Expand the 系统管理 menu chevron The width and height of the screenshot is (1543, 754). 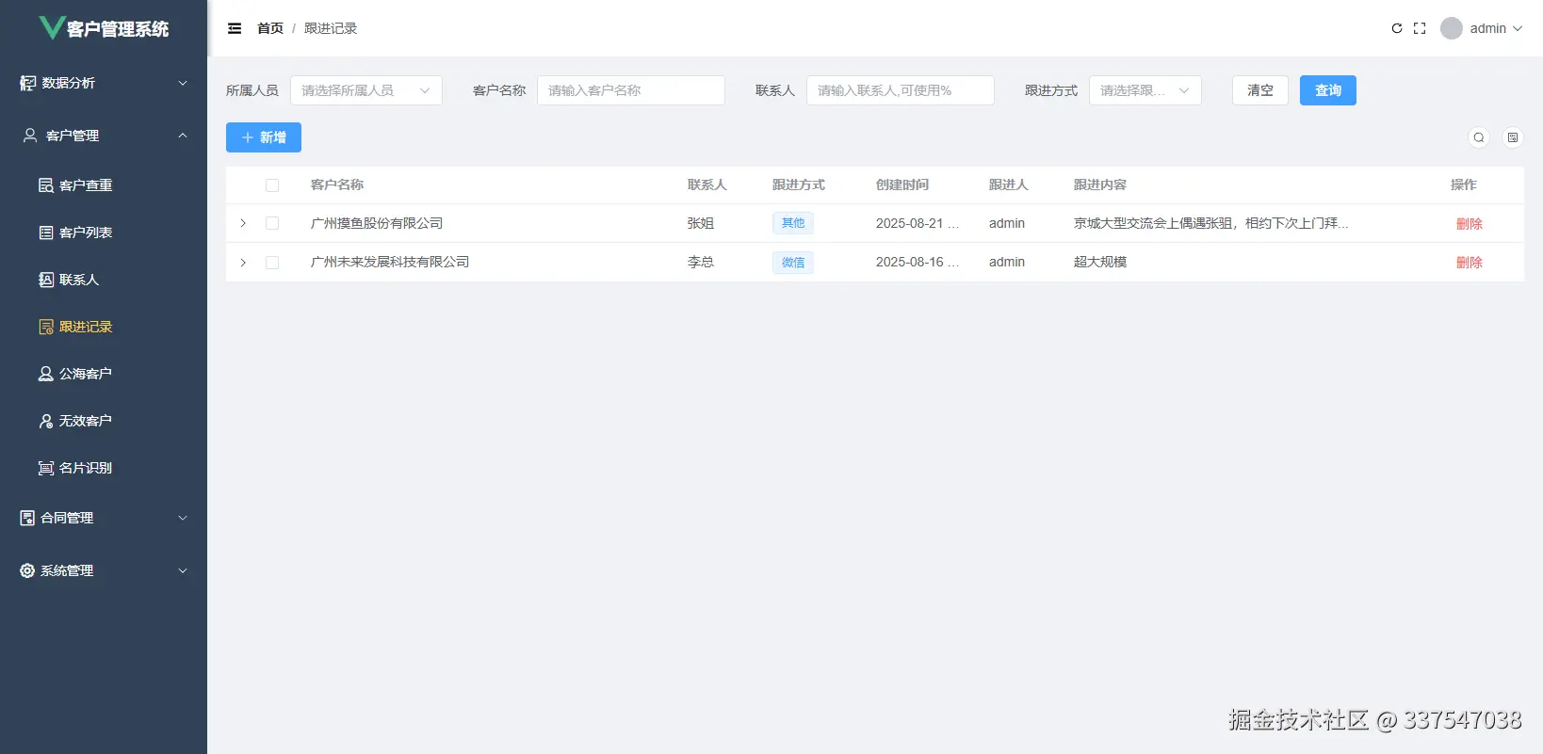point(183,570)
